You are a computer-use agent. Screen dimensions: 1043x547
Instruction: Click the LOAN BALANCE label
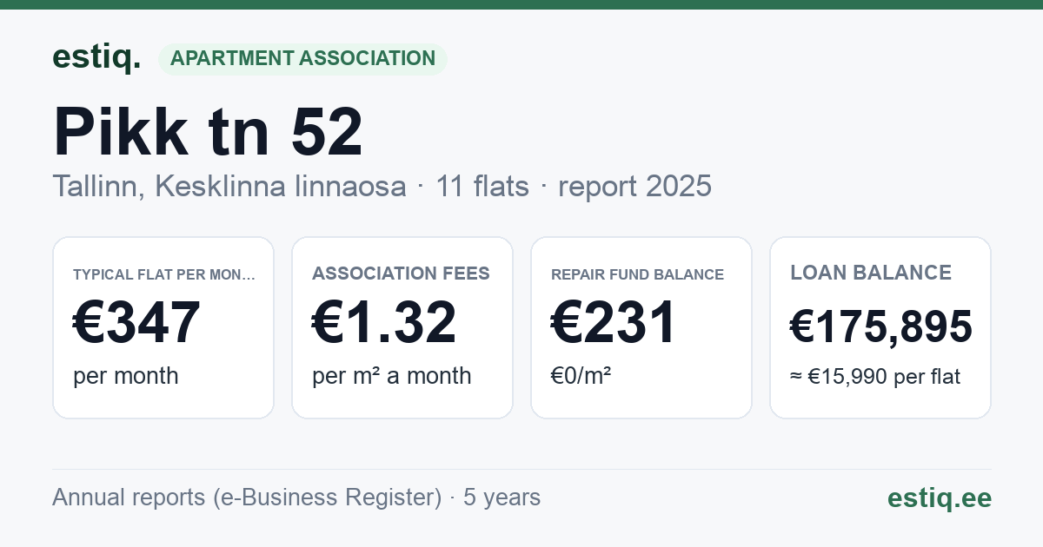(x=871, y=273)
